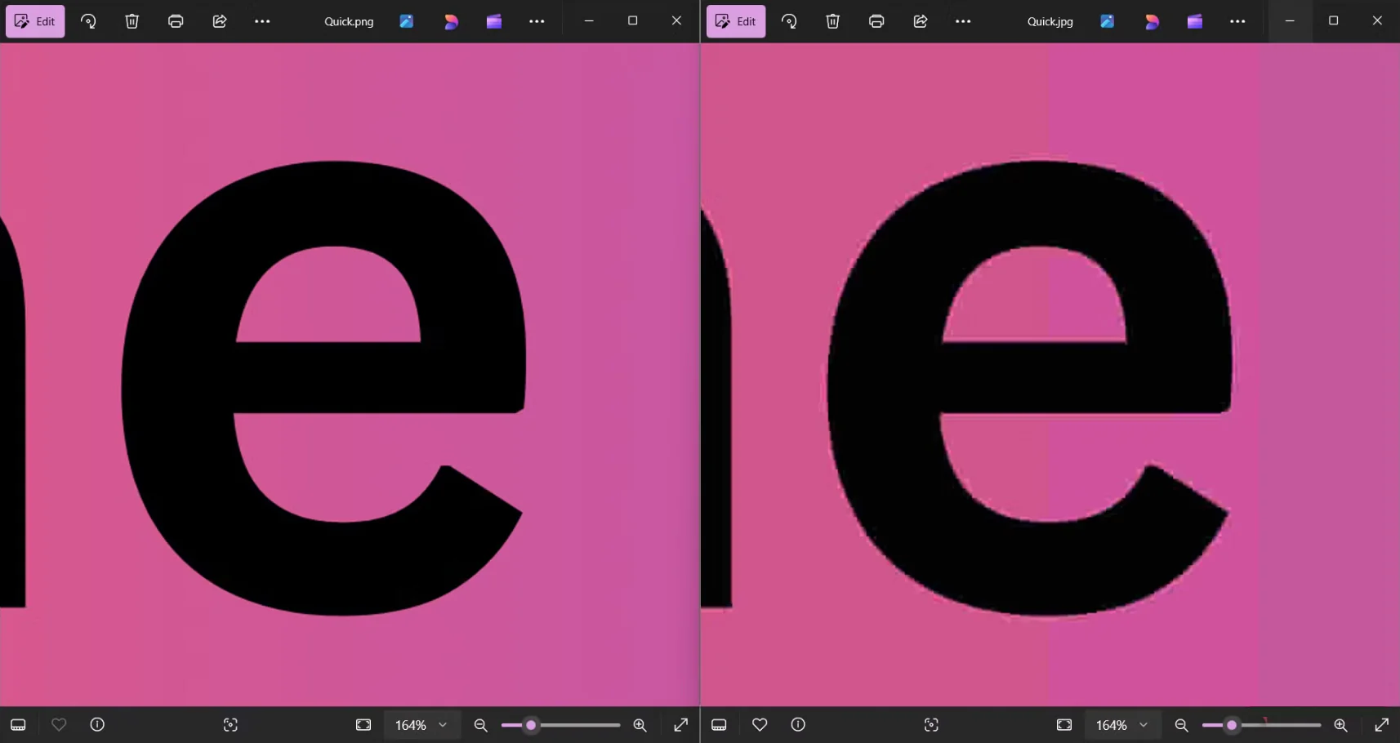
Task: Open Designer icon in Quick.jpg window
Action: point(1152,21)
